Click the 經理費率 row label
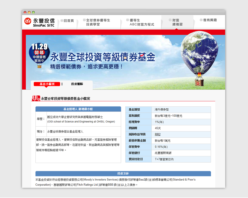This screenshot has height=198, width=248. [134, 122]
